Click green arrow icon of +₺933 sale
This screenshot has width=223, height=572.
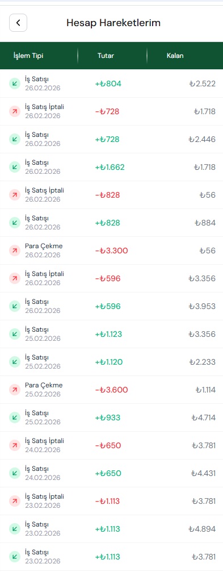[15, 417]
